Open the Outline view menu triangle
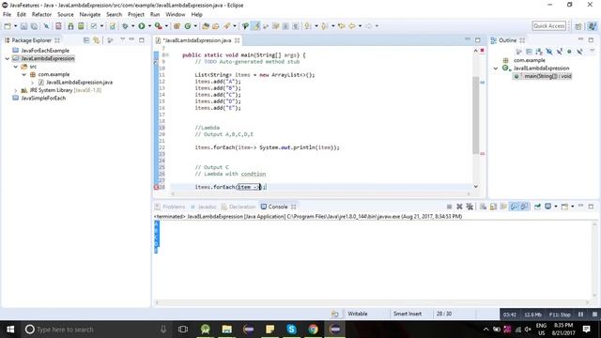Screen dimensions: 601x338 [592, 51]
